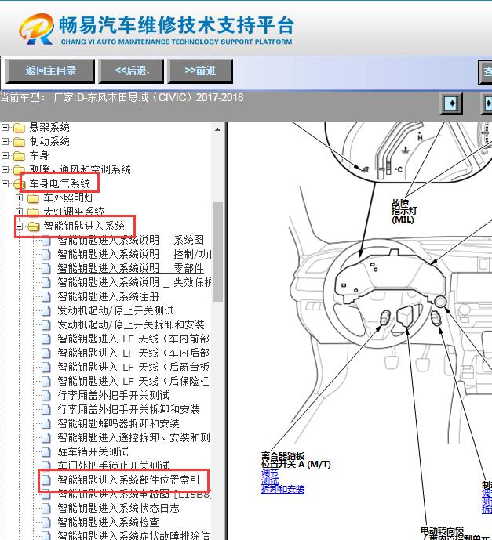
Task: Click the arrow panel toggle icon
Action: (451, 103)
